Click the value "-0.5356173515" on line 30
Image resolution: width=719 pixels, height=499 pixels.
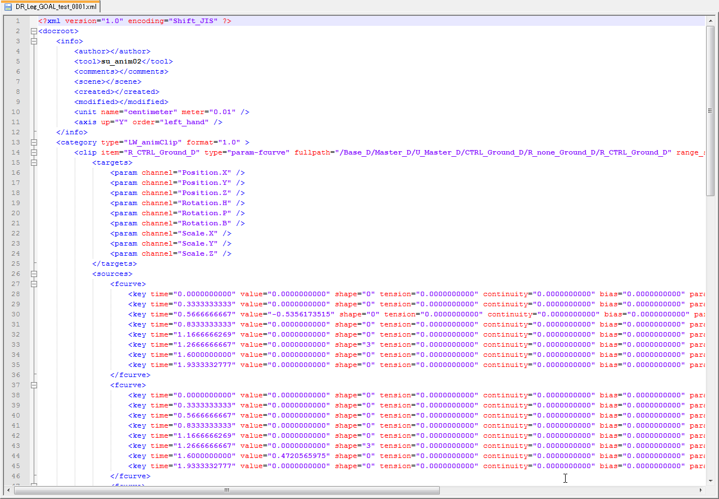click(x=301, y=314)
